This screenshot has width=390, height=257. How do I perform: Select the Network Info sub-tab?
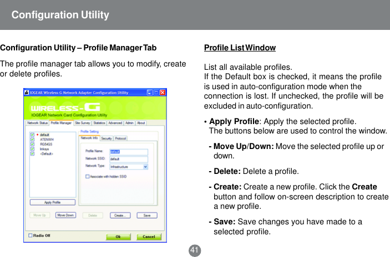point(89,138)
